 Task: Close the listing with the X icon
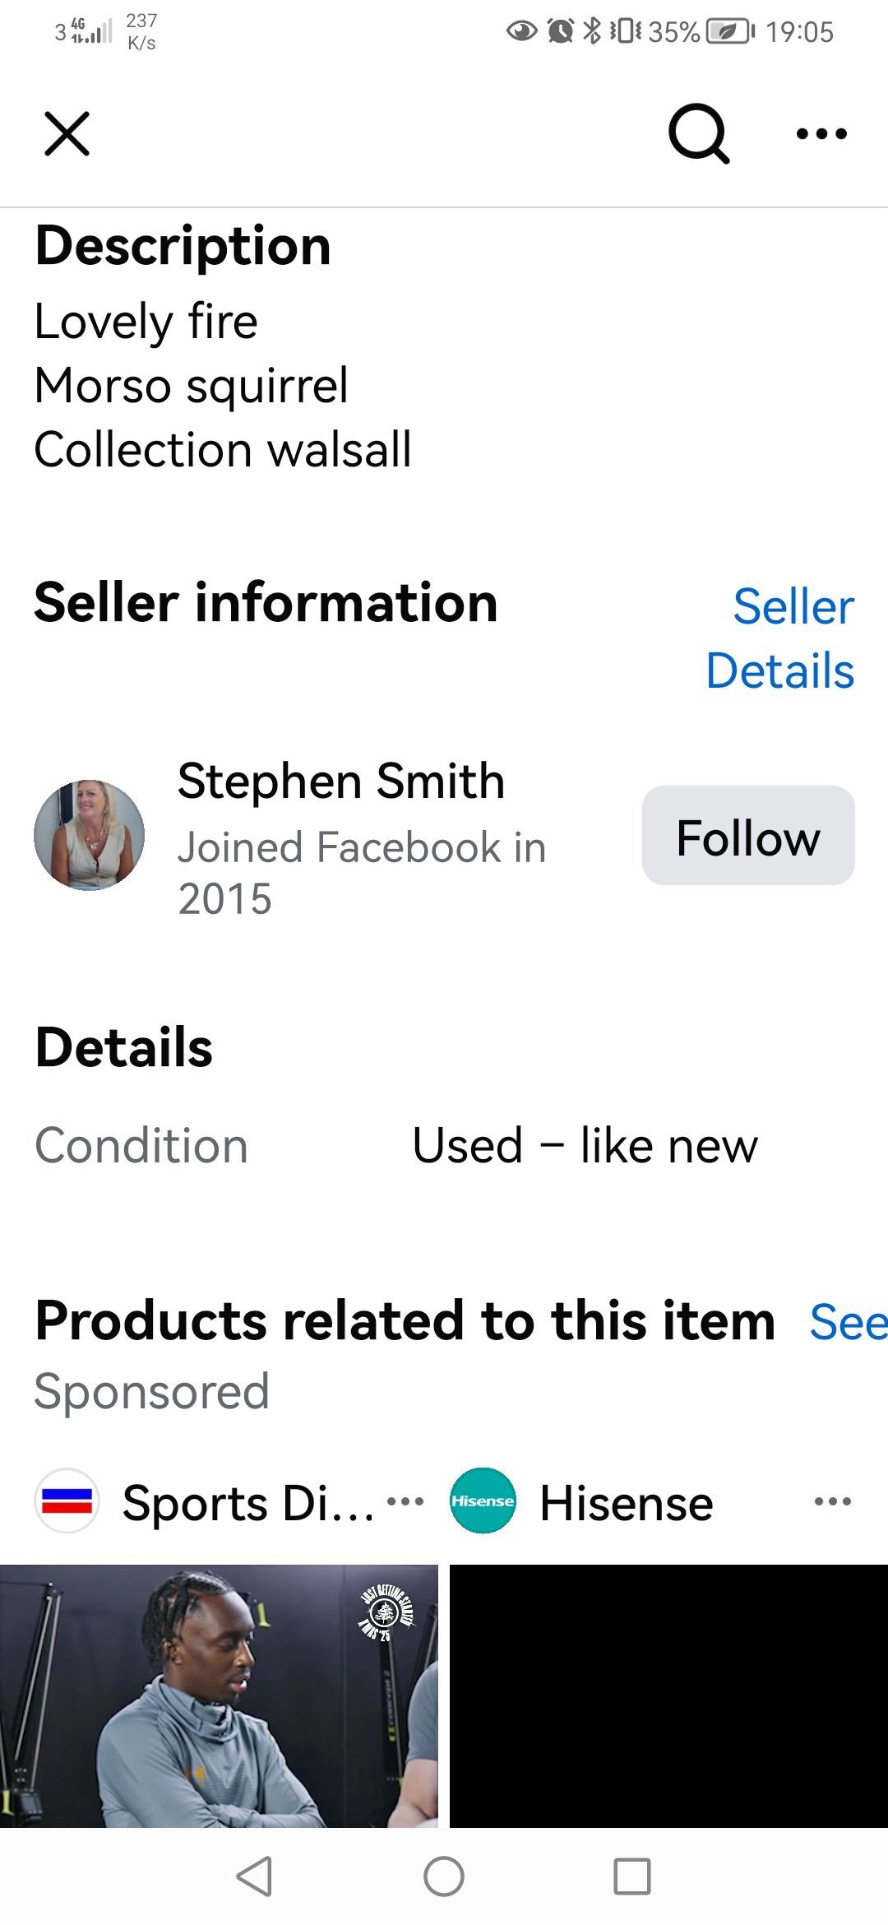(67, 134)
